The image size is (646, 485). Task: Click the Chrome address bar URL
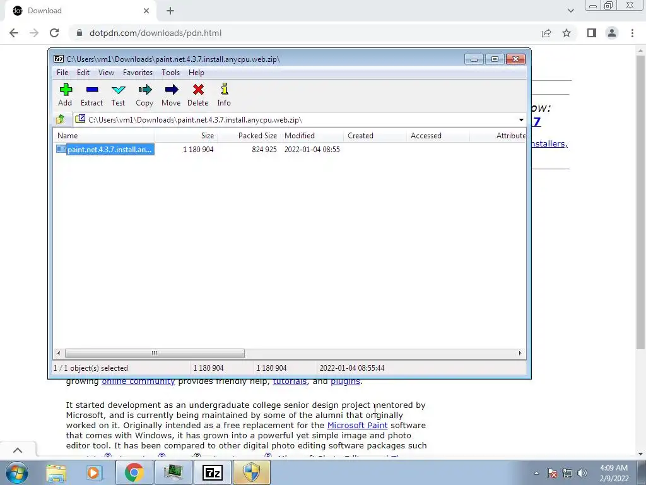155,33
